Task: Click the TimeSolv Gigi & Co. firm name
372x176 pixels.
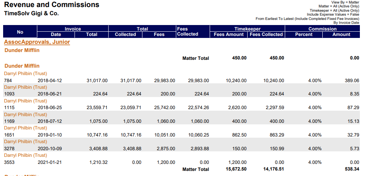Action: 31,14
